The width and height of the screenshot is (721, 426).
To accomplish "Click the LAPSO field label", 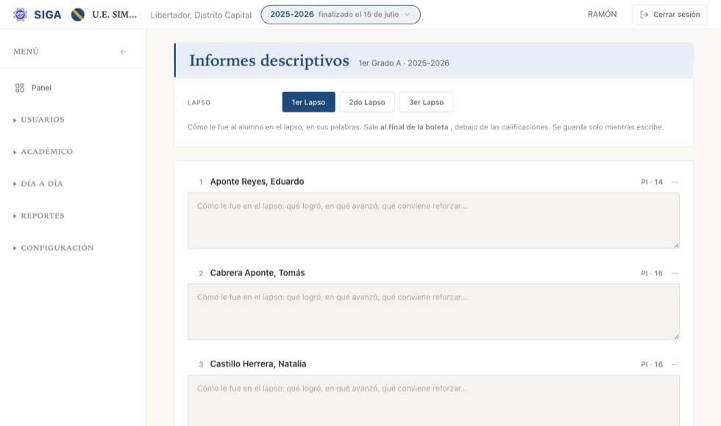I will click(199, 102).
